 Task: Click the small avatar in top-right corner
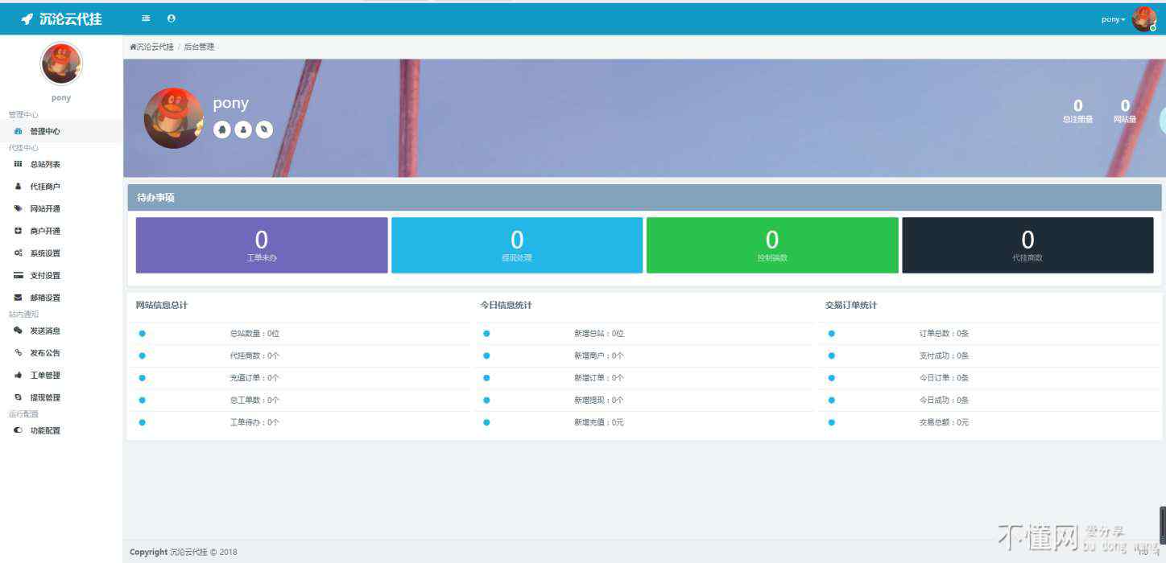click(1143, 18)
